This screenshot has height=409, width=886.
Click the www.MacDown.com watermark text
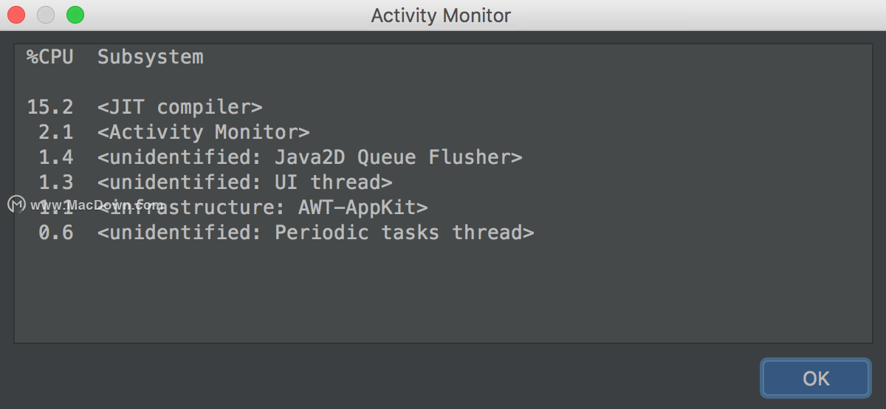pyautogui.click(x=97, y=205)
